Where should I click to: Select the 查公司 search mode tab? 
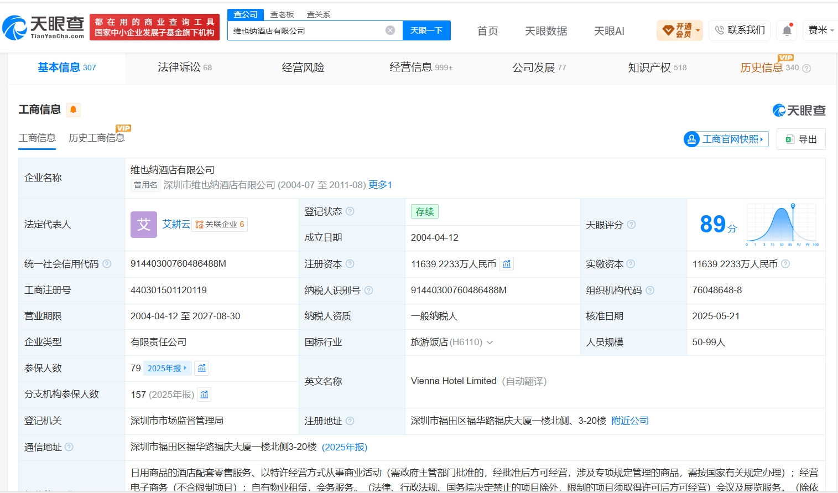point(246,14)
